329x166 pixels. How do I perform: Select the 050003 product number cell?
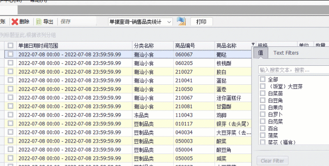click(x=194, y=141)
